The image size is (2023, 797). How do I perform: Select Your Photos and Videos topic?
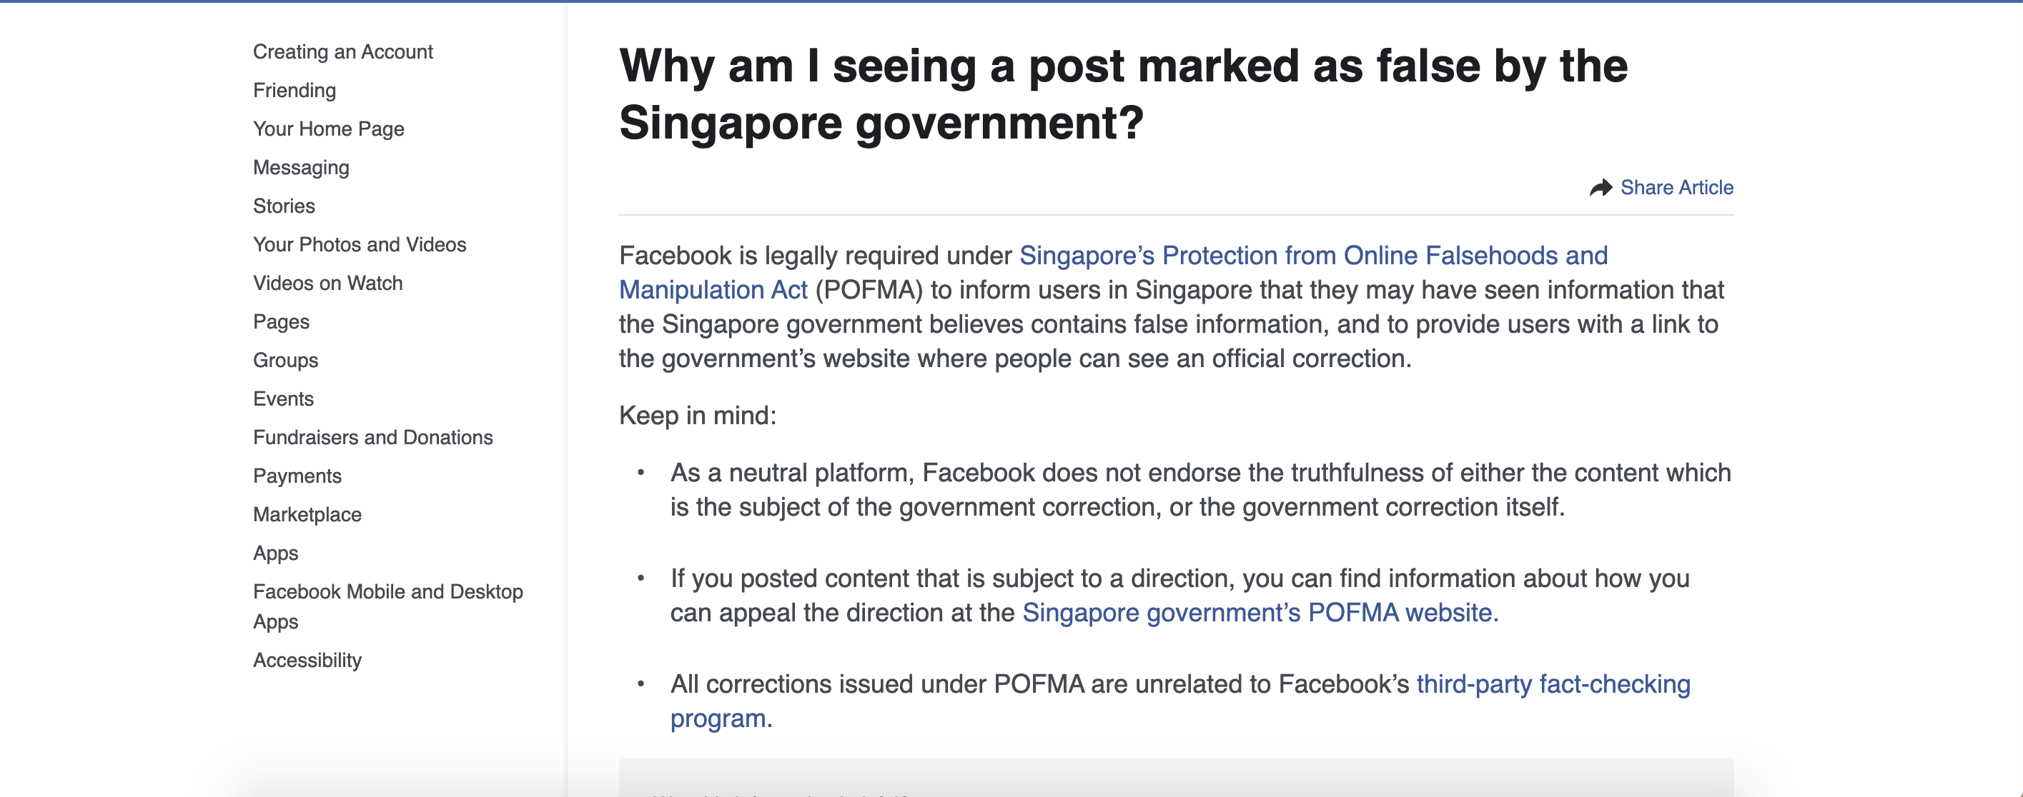tap(359, 245)
